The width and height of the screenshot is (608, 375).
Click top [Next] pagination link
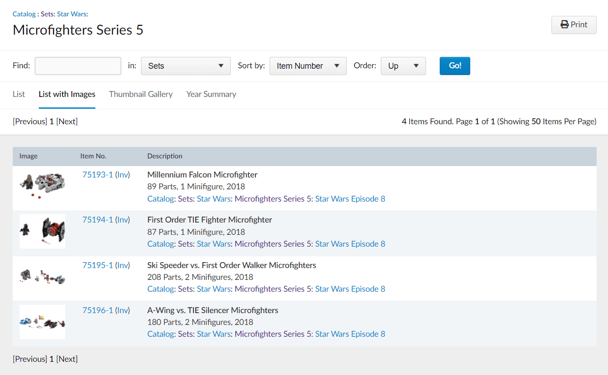[67, 122]
